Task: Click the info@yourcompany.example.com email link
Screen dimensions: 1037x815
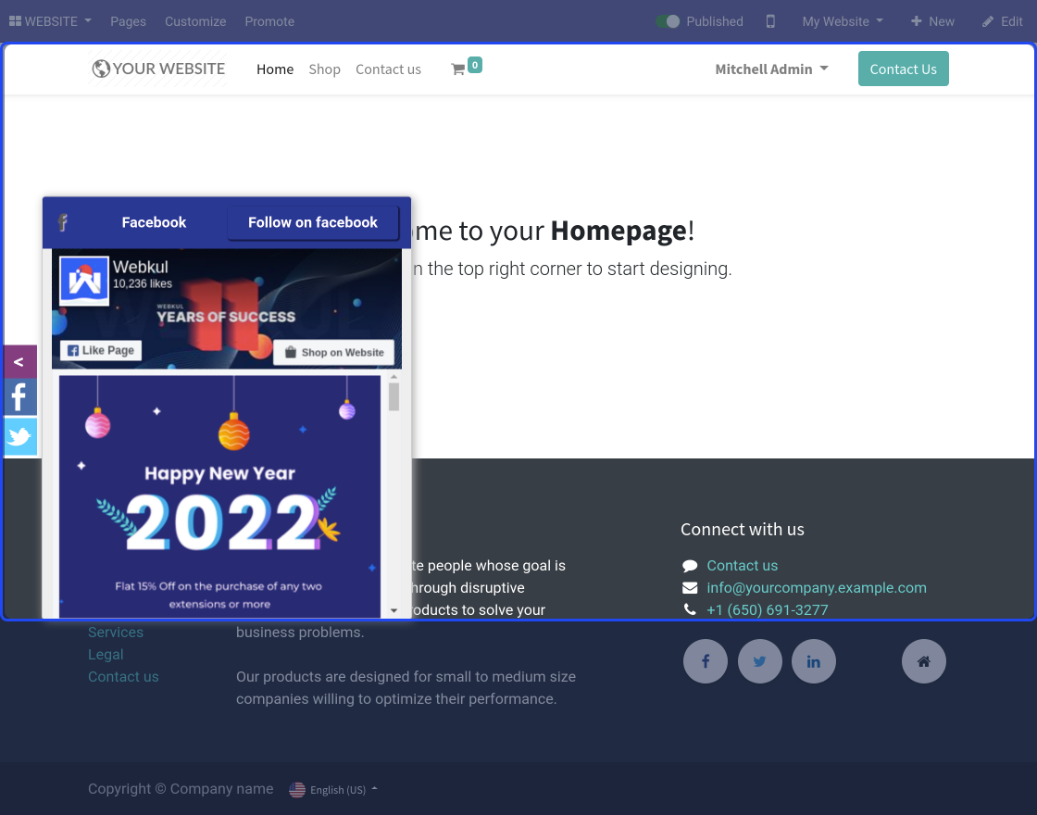Action: click(x=817, y=587)
